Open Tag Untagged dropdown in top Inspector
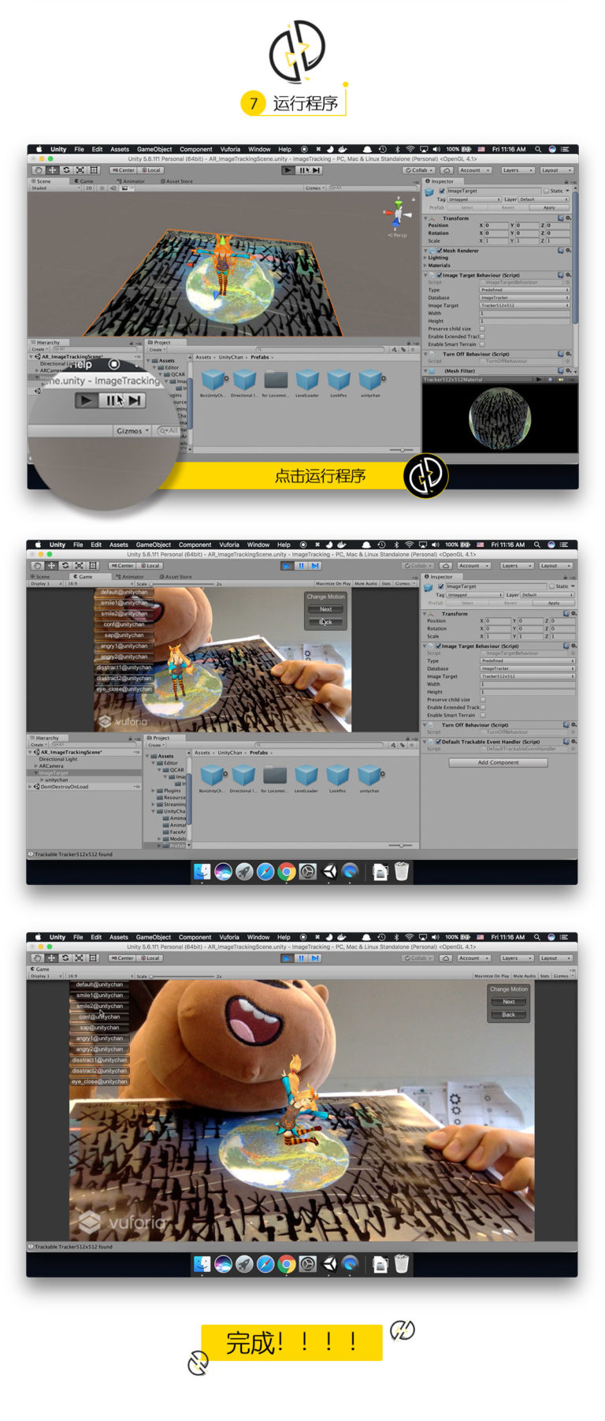This screenshot has height=1421, width=605. (474, 199)
